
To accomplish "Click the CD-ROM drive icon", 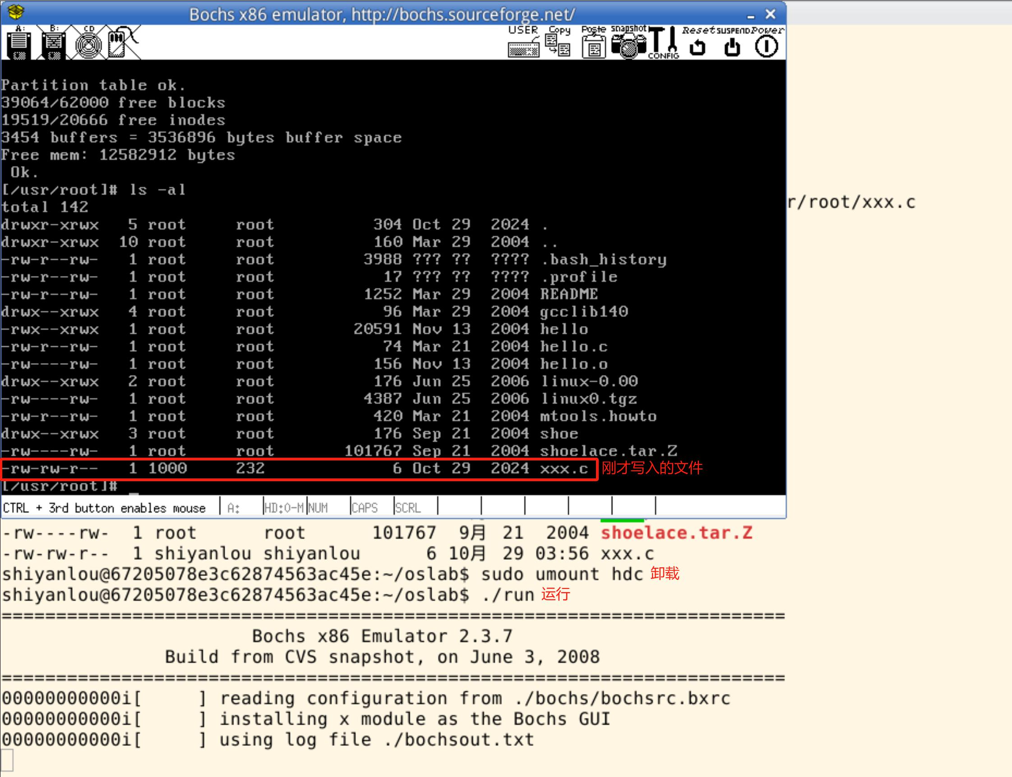I will (x=88, y=42).
